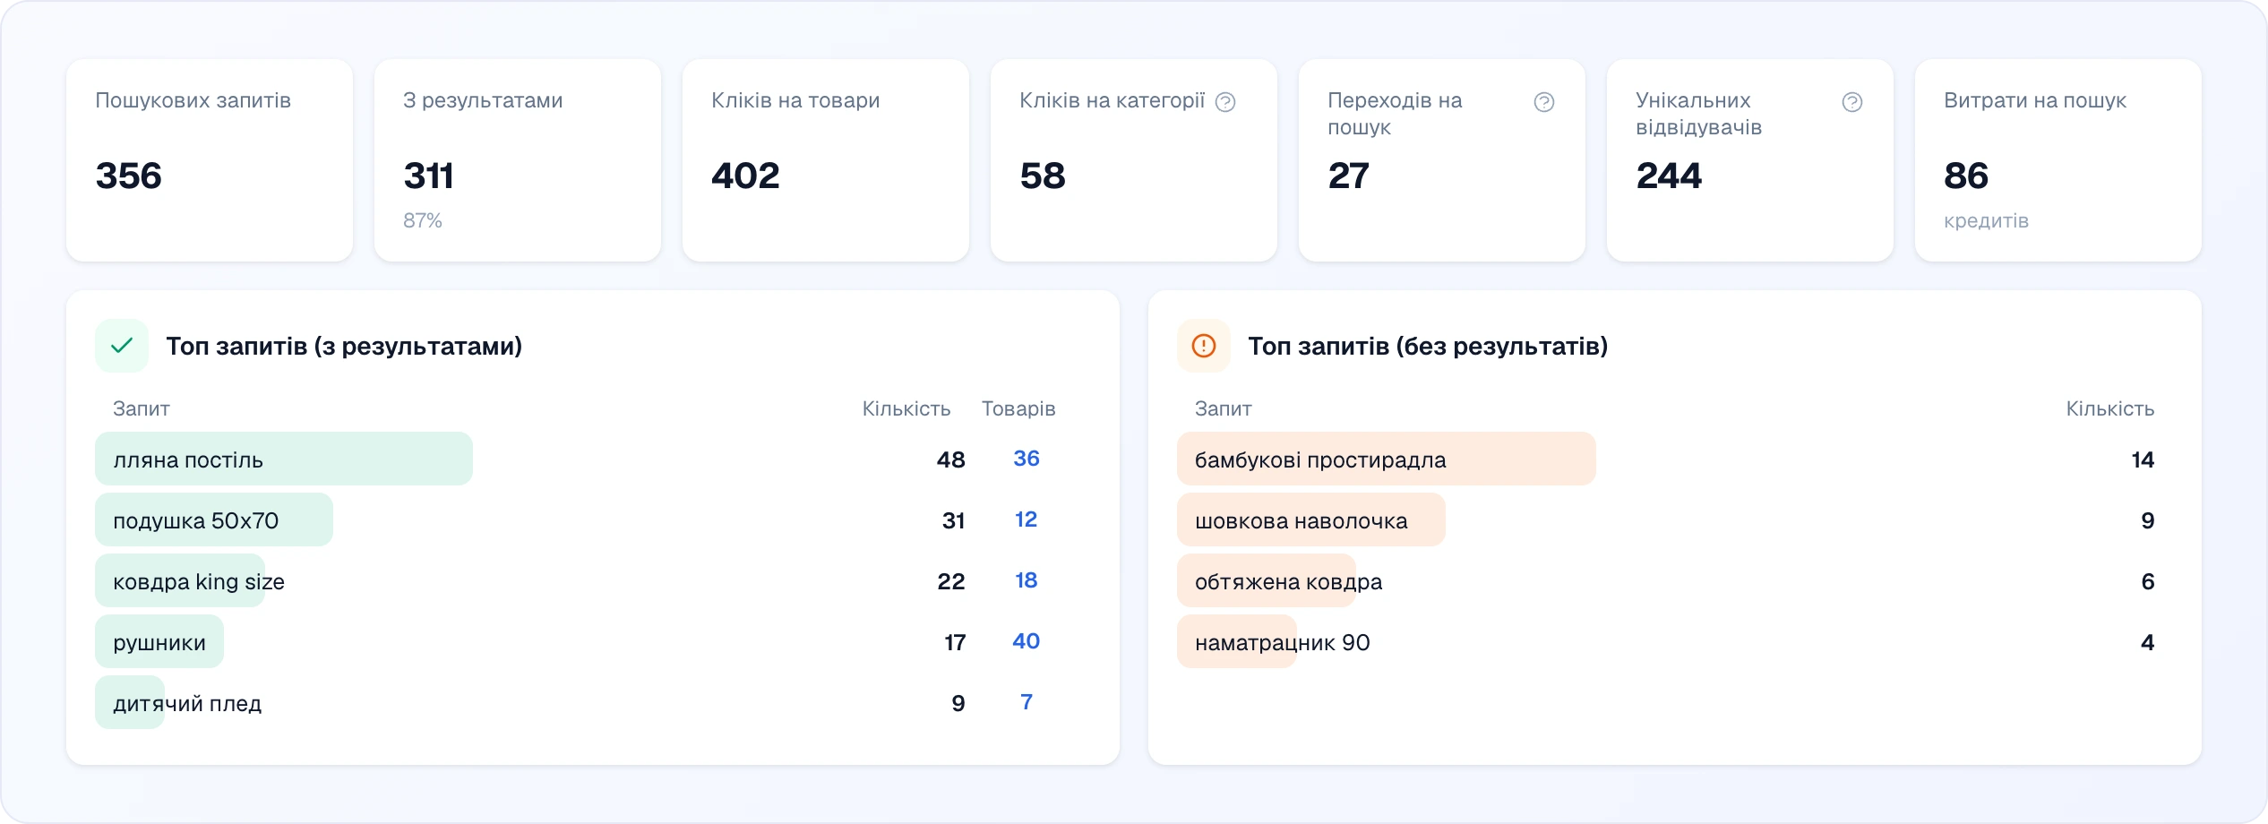
Task: Click the З результатами value 311
Action: click(428, 176)
